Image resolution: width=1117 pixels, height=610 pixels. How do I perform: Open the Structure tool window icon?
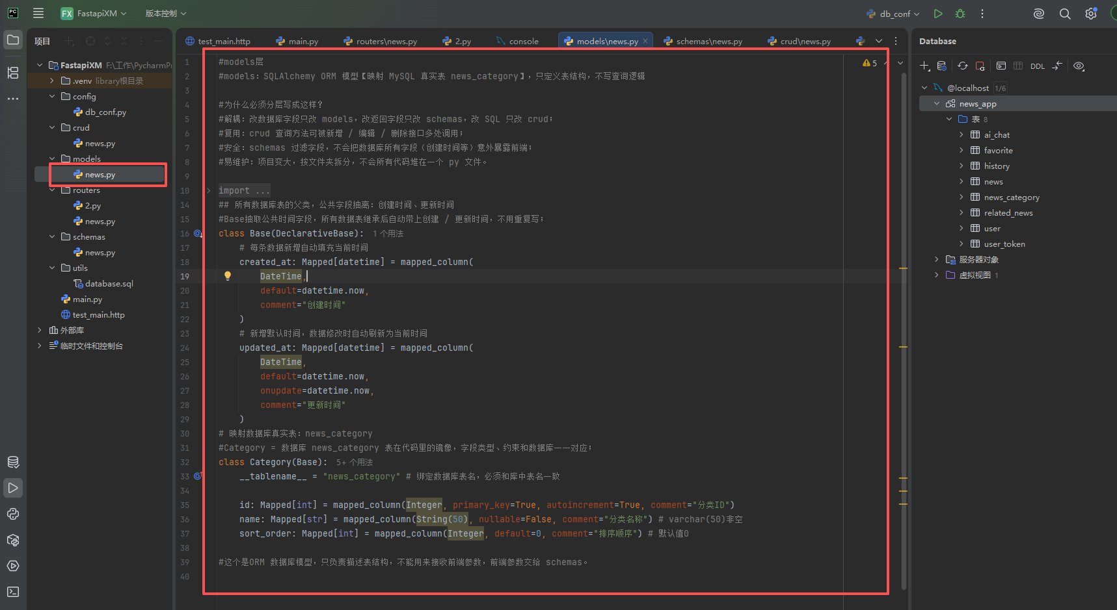coord(13,73)
